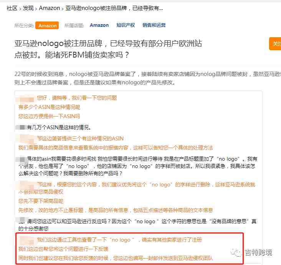The image size is (281, 265).
Task: Go to the 发现 breadcrumb
Action: (28, 8)
